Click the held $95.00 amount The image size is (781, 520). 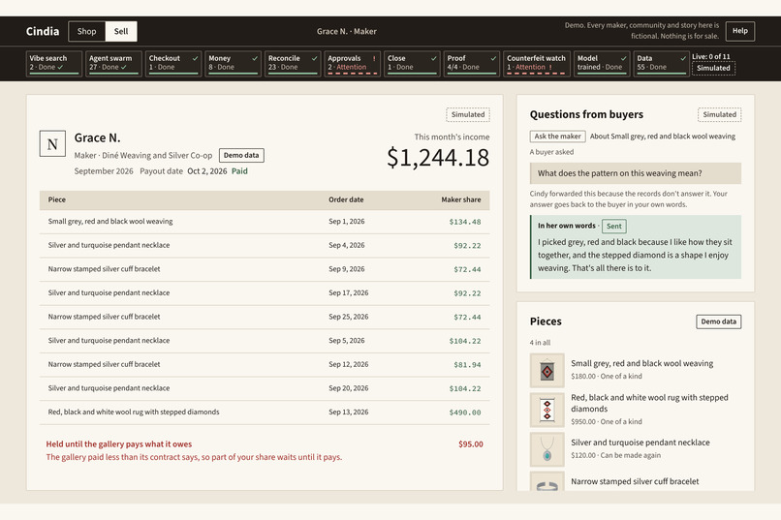pyautogui.click(x=471, y=444)
